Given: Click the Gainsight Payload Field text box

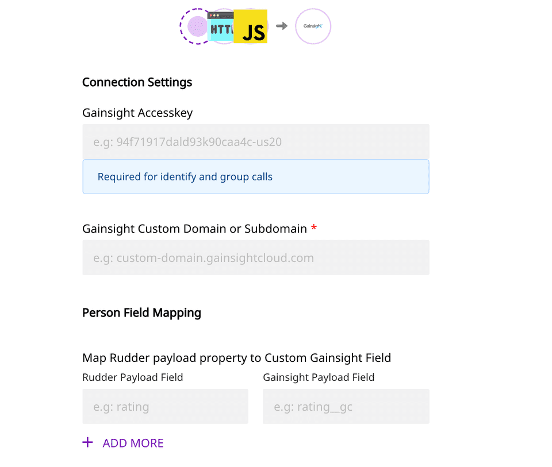Looking at the screenshot, I should 346,406.
